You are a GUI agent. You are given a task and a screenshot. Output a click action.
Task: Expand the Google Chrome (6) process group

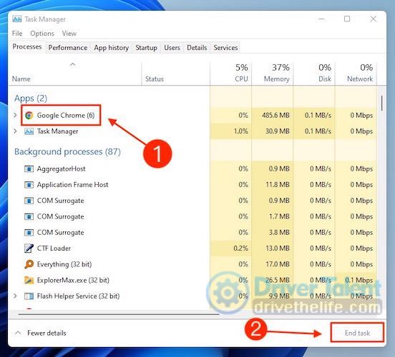click(x=15, y=115)
